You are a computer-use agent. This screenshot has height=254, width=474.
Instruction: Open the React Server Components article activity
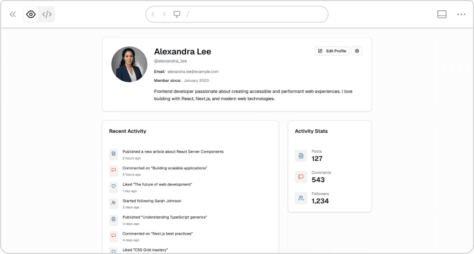point(173,152)
